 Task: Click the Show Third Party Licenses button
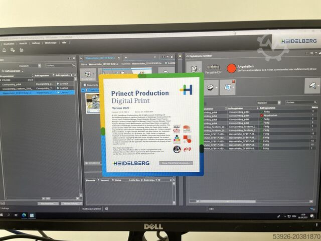coord(176,163)
